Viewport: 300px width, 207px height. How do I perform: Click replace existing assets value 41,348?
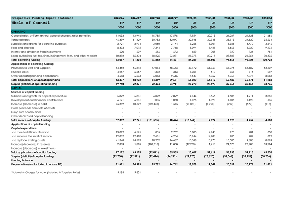coord(120,140)
